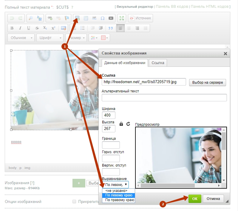The image size is (238, 211).
Task: Switch to Визуальный редактор mode
Action: (135, 7)
